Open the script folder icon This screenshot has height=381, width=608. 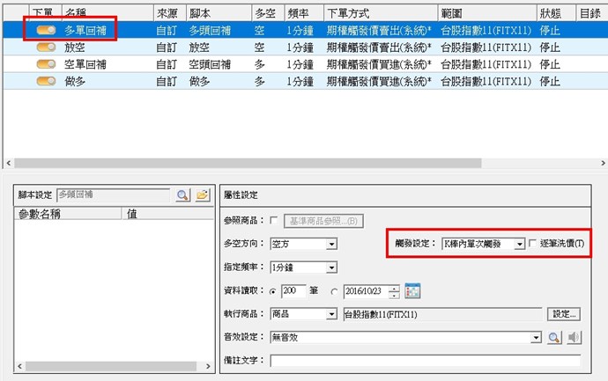pos(203,194)
